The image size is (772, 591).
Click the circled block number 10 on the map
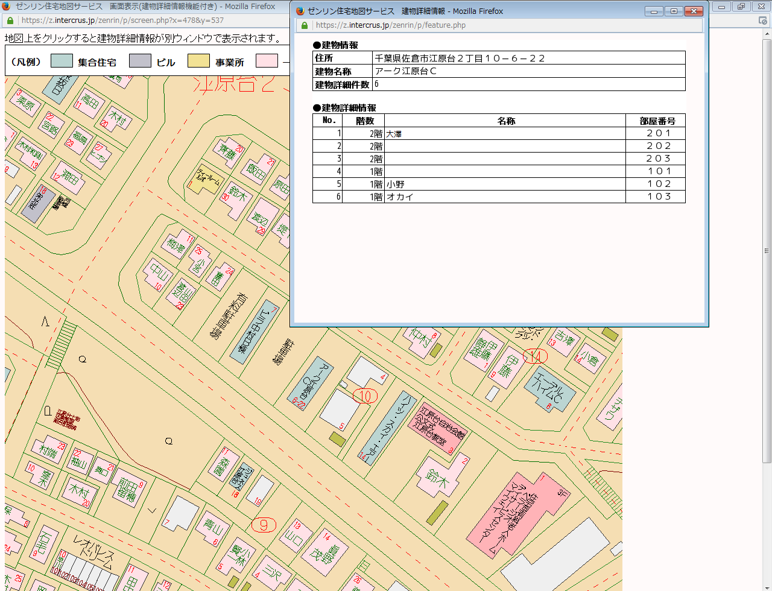click(365, 396)
